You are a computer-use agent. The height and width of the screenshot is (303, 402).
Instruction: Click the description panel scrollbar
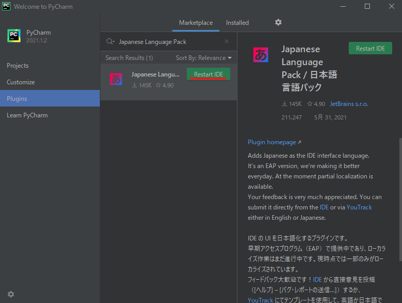point(400,200)
